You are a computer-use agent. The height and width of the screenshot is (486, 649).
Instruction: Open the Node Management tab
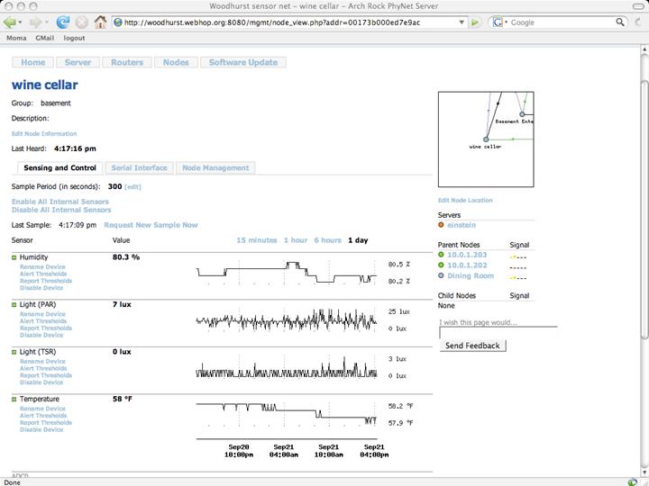(215, 167)
